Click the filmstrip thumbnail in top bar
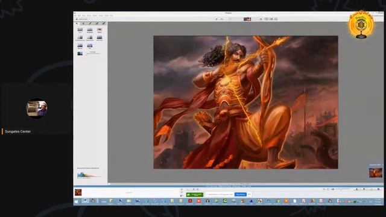The height and width of the screenshot is (217, 386). tap(247, 19)
